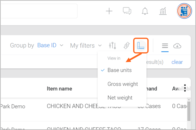Open the notifications bell
Viewport: 196px width, 130px height.
click(145, 11)
